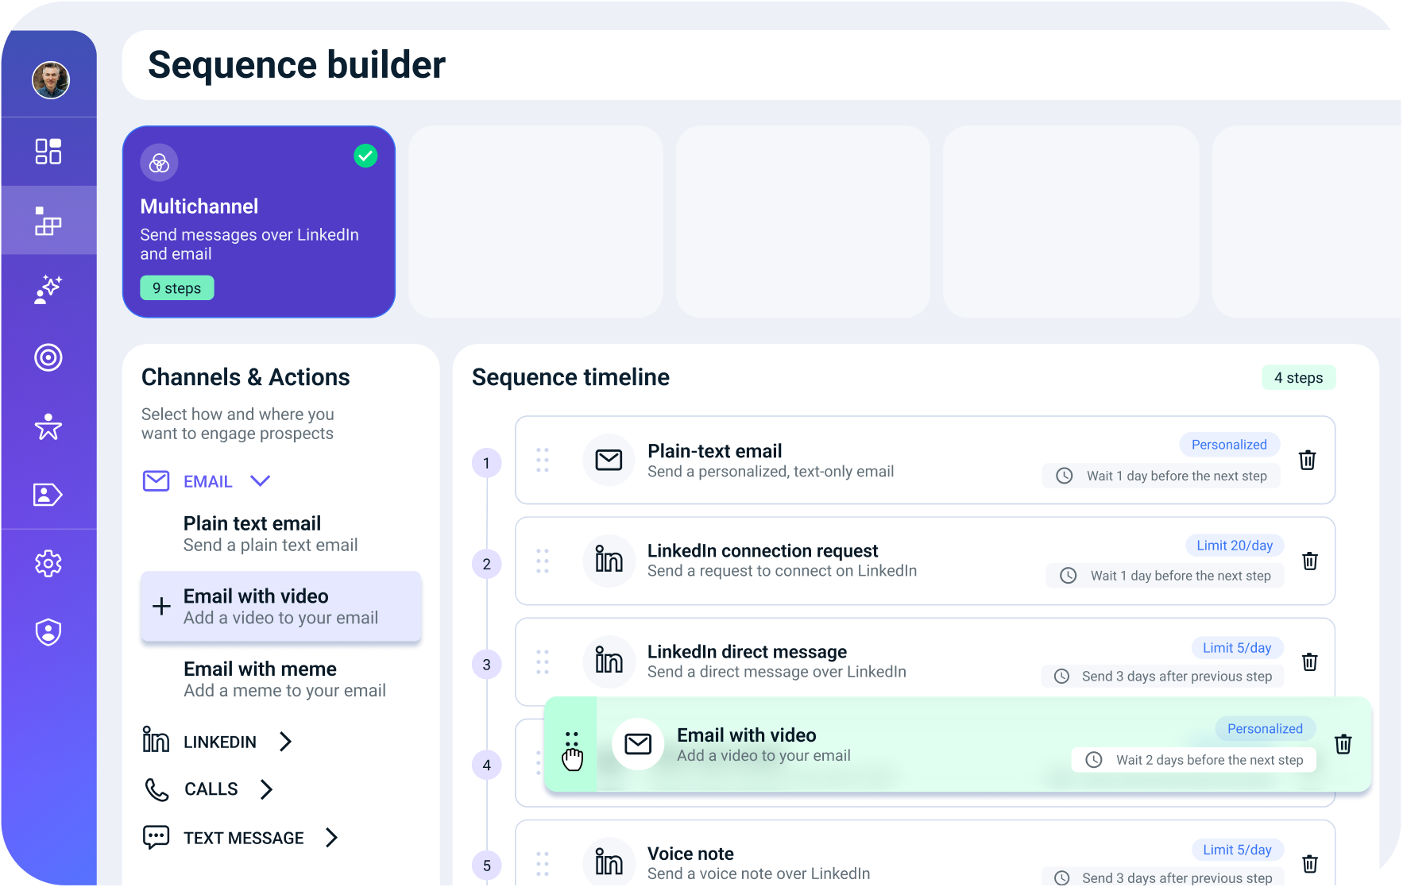Grab drag handle of LinkedIn direct message
The width and height of the screenshot is (1403, 887).
[x=543, y=661]
